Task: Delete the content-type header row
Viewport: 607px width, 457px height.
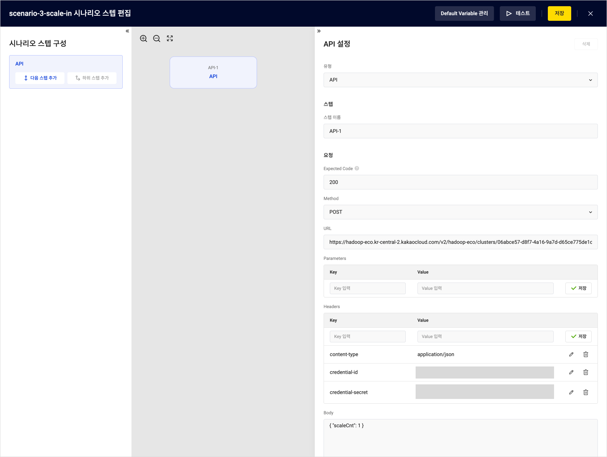Action: [586, 354]
